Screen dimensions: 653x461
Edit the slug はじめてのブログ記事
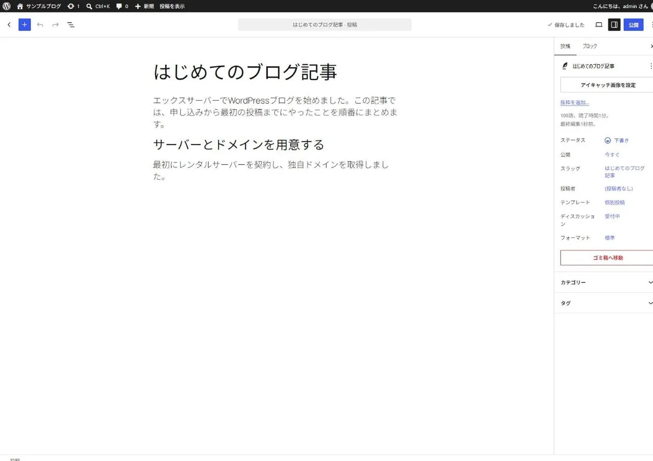pyautogui.click(x=625, y=172)
